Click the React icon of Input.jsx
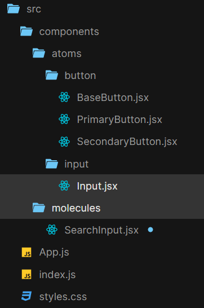Viewport: 204px width, 308px height. (x=64, y=186)
